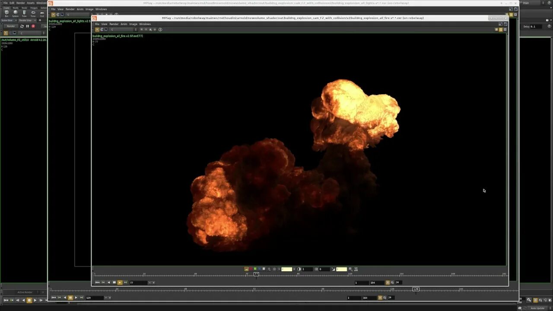Click Active Render tab in Houdini
553x311 pixels.
(25, 292)
